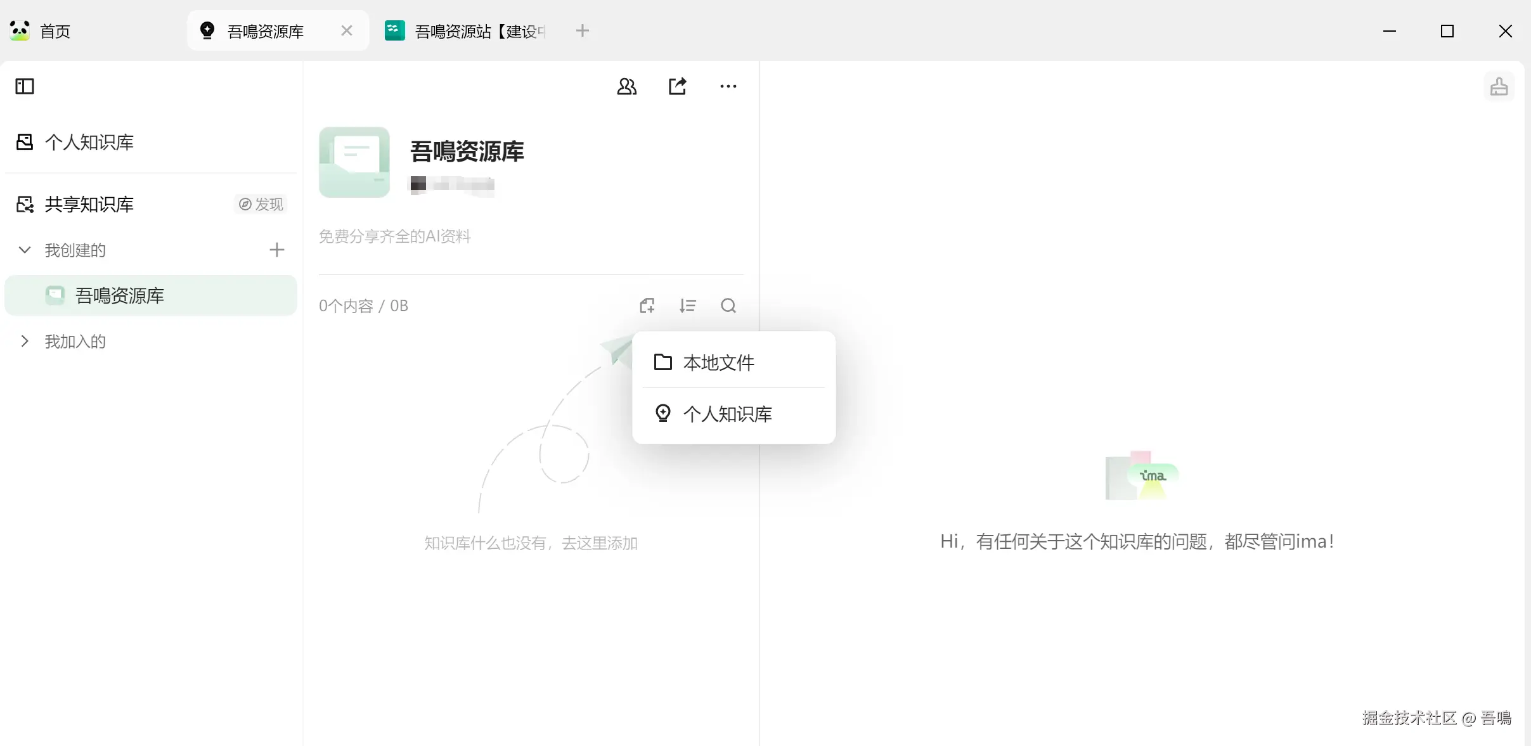Select 本地文件 from the popup menu
This screenshot has height=746, width=1531.
pos(718,363)
